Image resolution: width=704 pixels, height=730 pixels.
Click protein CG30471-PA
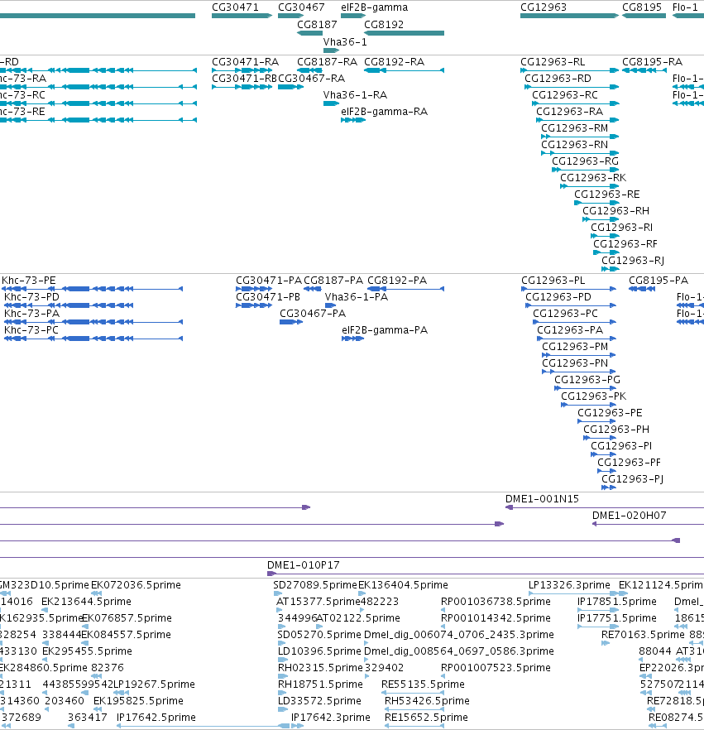(x=269, y=281)
